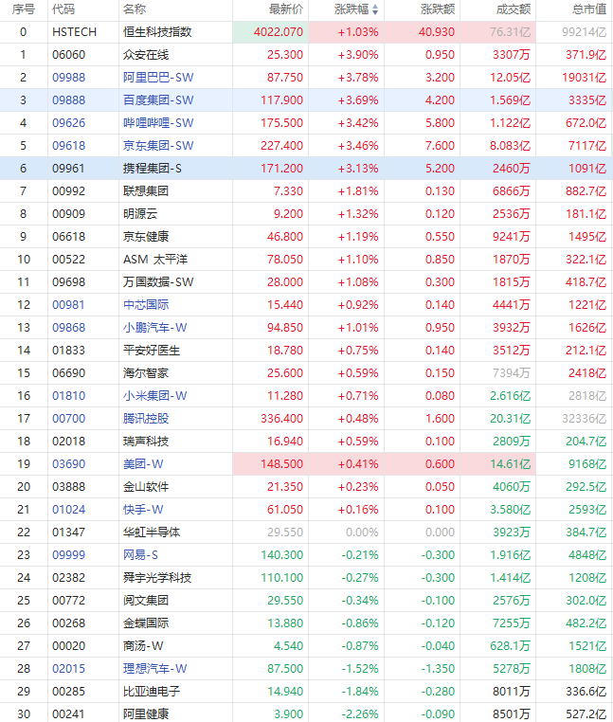Select row 商汤-W
Screen dimensions: 613x722
(x=306, y=646)
